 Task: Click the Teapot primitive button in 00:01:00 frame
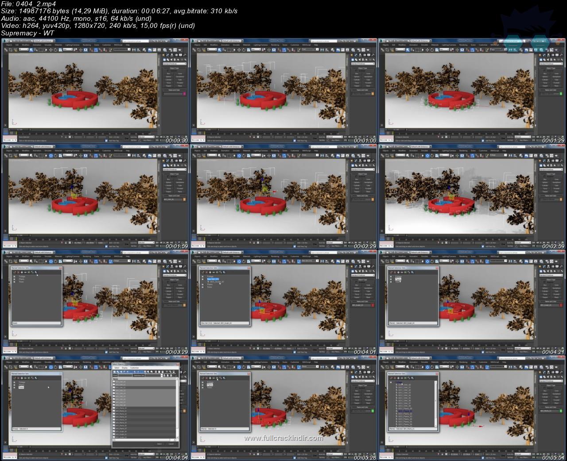[x=357, y=86]
